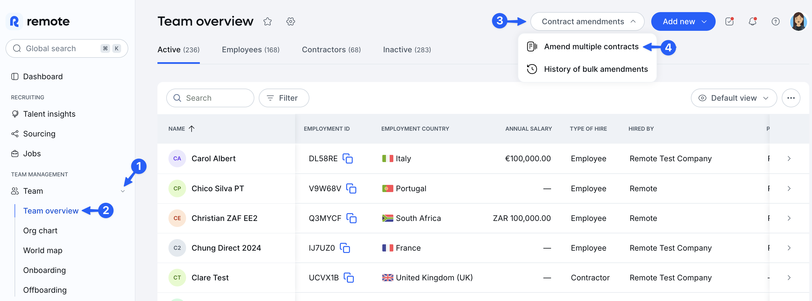Click the ZAR 100,000.00 salary cell

pyautogui.click(x=522, y=218)
